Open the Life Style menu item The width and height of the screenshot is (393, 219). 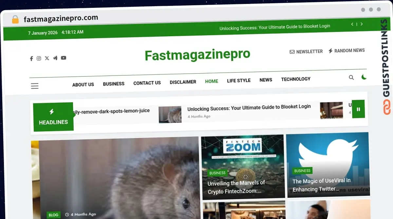(x=239, y=80)
